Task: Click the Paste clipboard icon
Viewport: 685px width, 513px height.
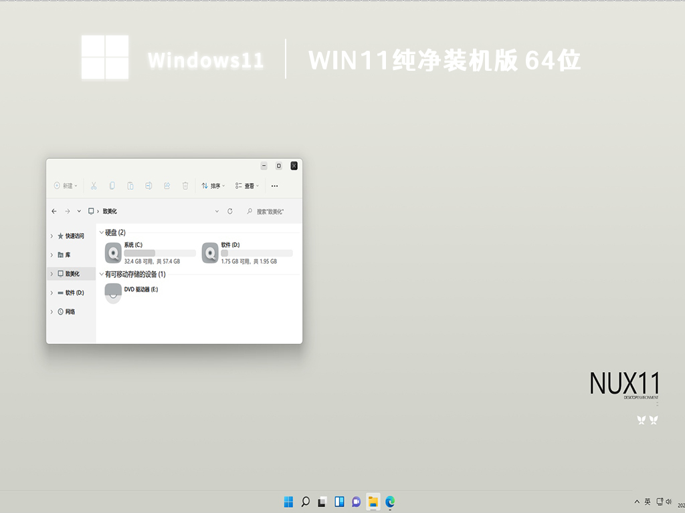Action: coord(130,186)
